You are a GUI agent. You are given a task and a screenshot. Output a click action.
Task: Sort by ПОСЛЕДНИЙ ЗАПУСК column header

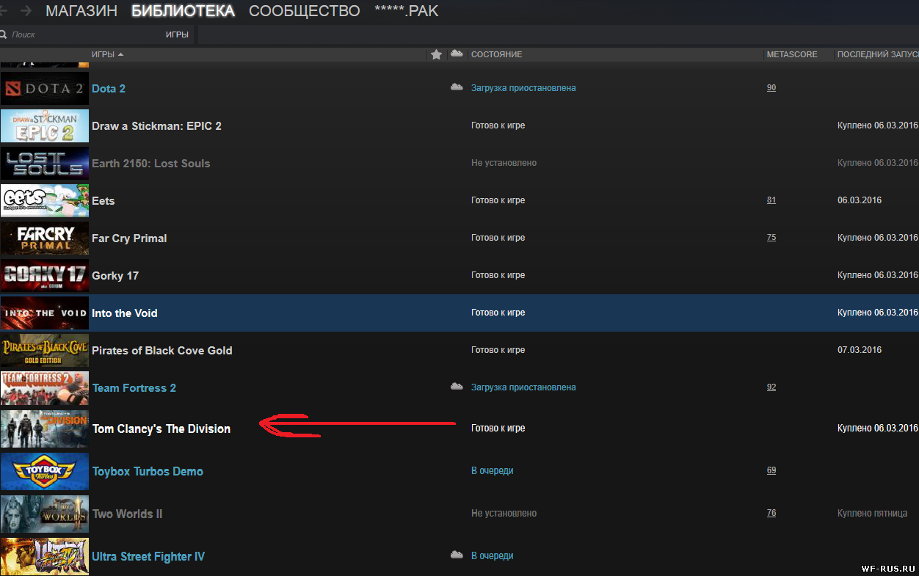(x=878, y=54)
